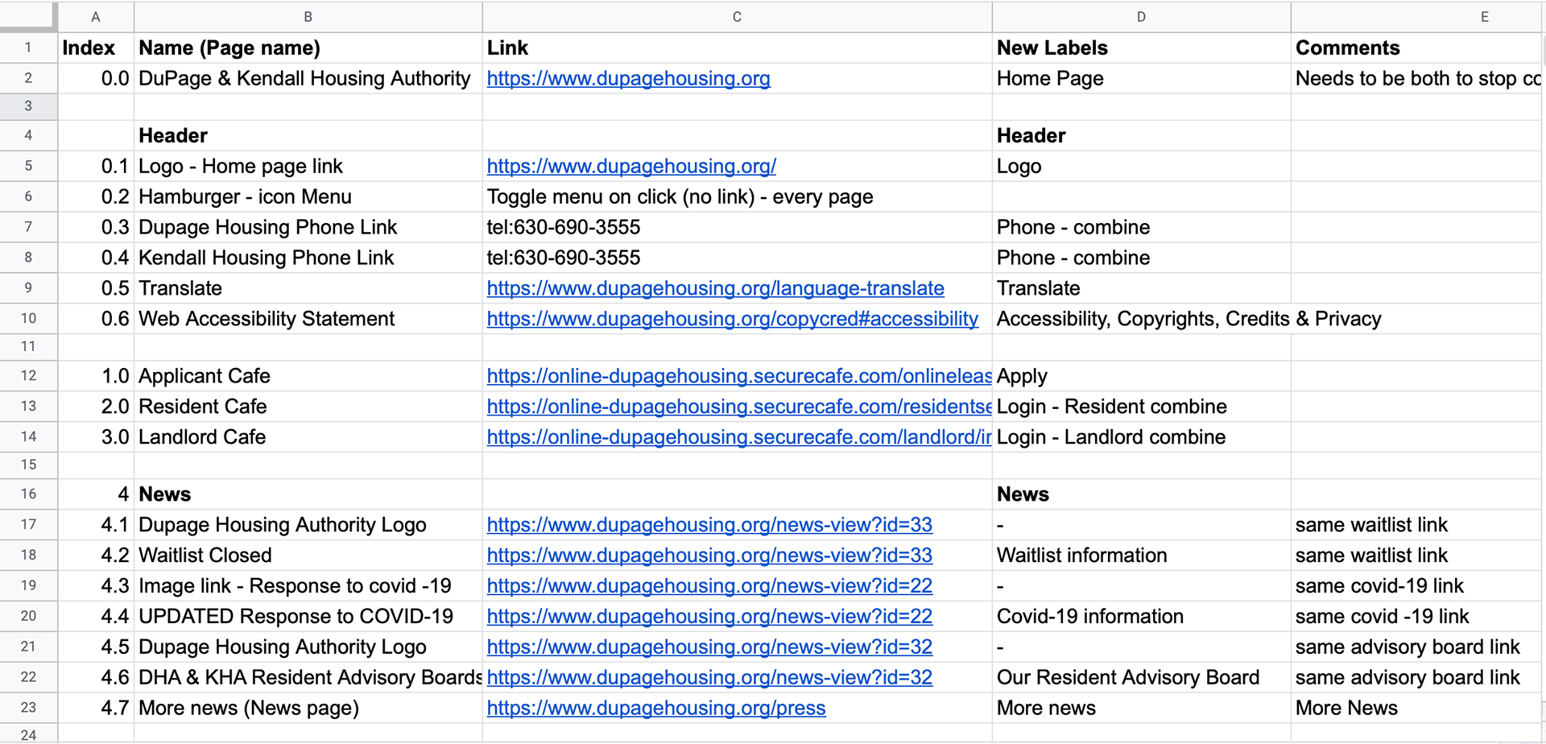Open the copycred#accessibility link
The image size is (1546, 744).
732,320
